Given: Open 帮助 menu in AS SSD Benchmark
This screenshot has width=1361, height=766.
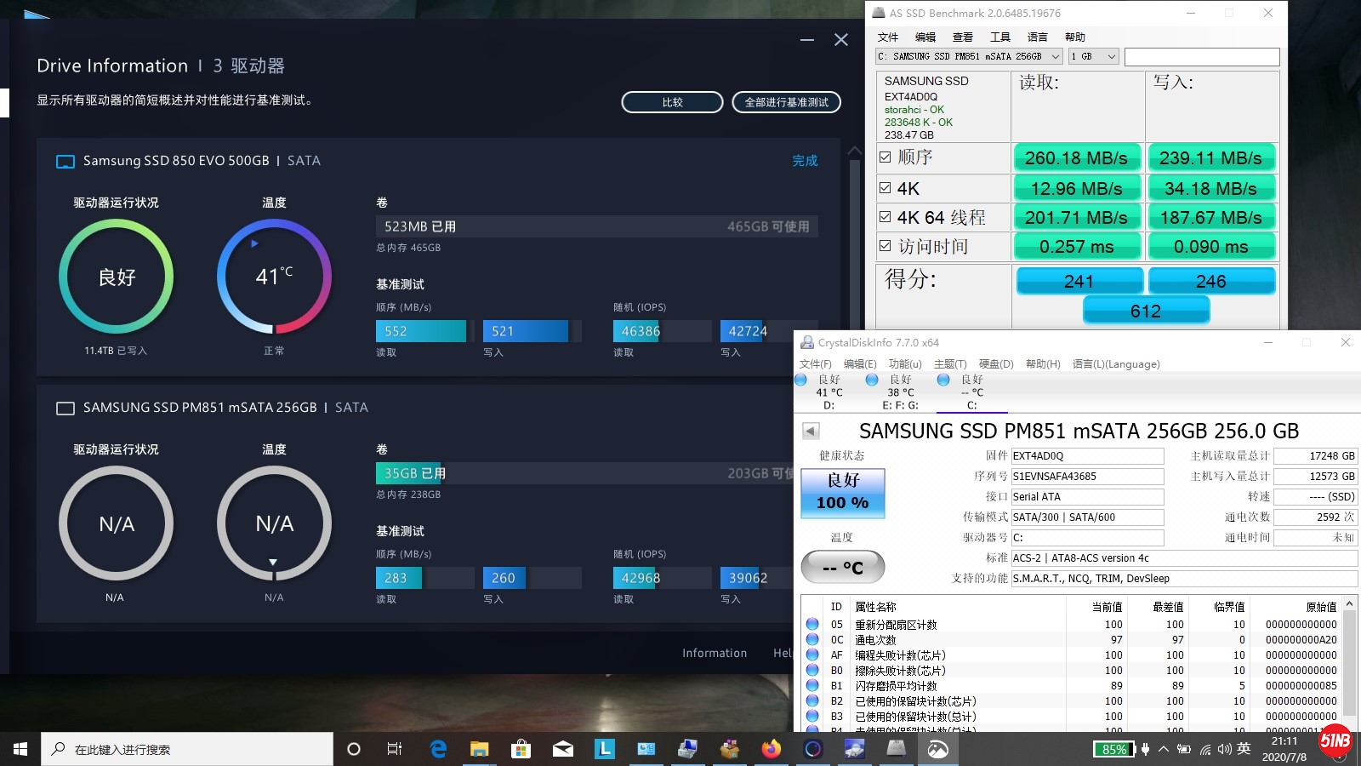Looking at the screenshot, I should pyautogui.click(x=1075, y=37).
